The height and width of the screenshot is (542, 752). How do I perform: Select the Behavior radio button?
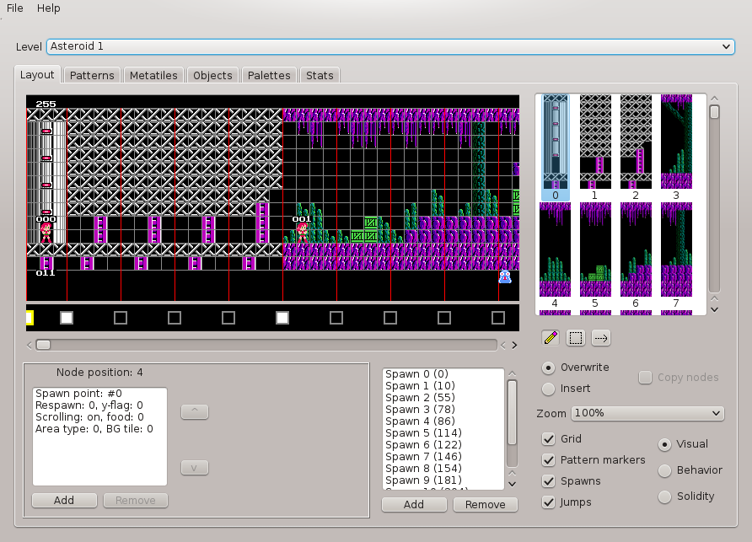(664, 470)
